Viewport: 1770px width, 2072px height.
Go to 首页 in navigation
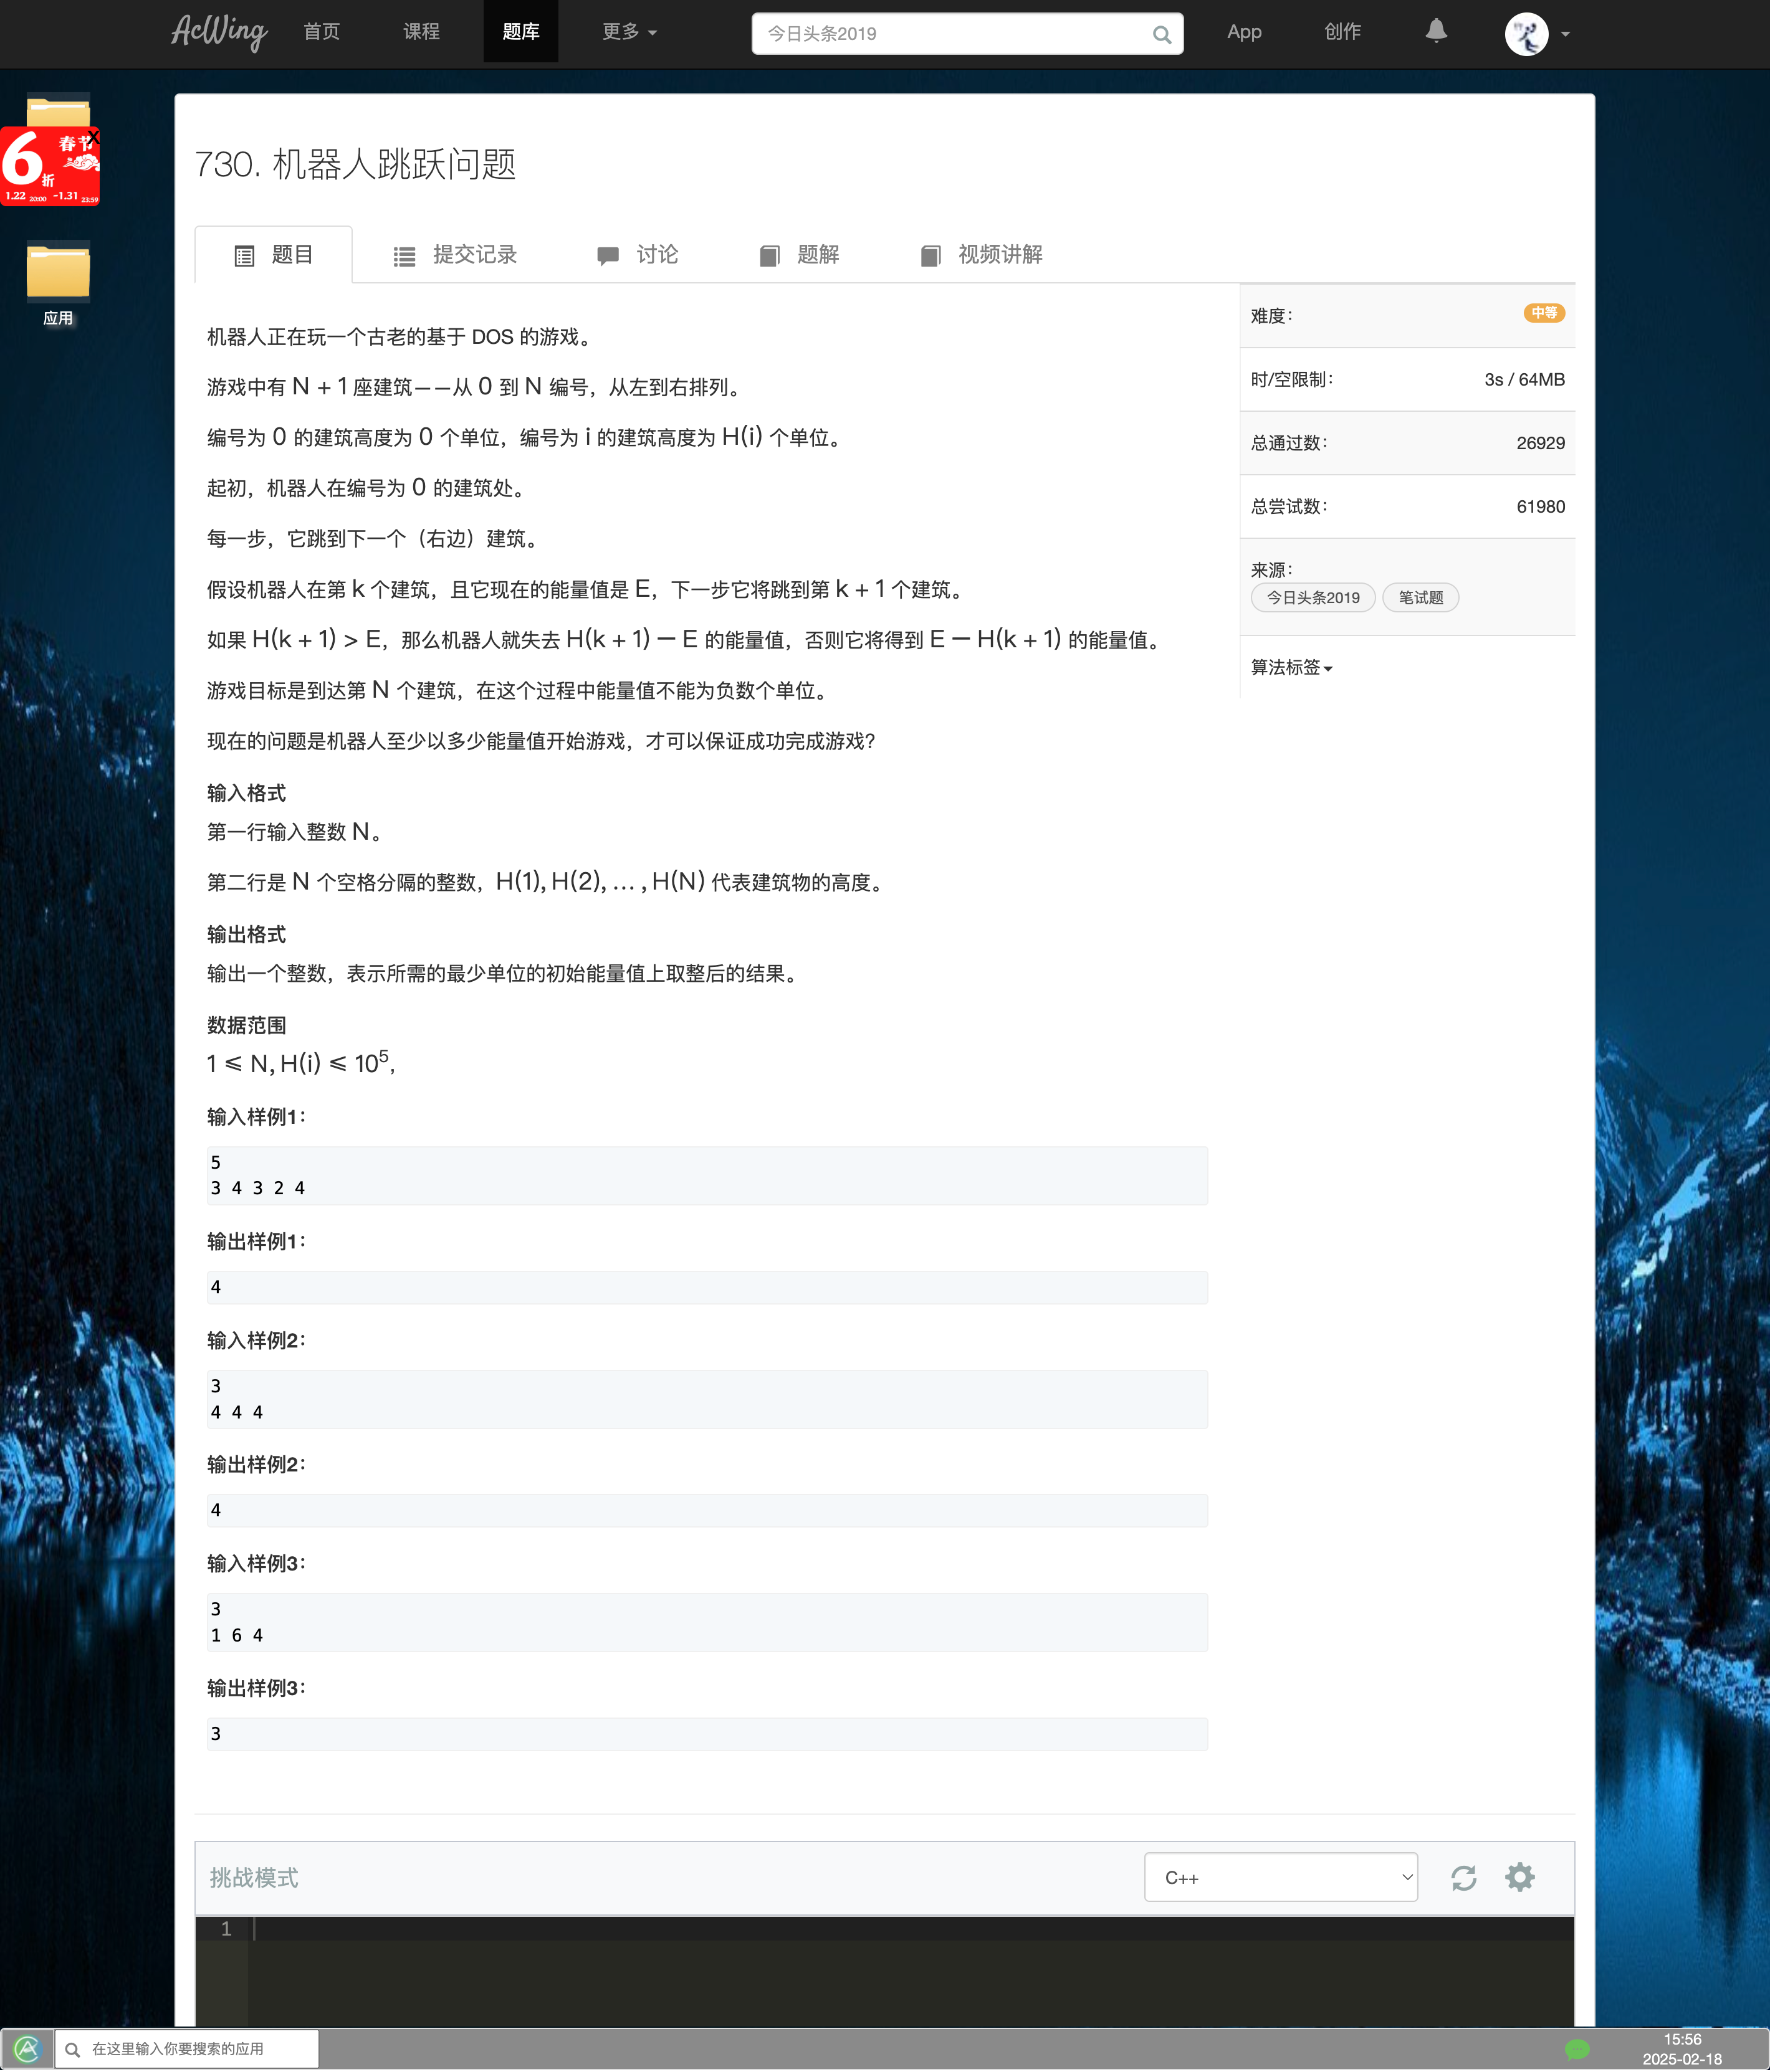(321, 32)
